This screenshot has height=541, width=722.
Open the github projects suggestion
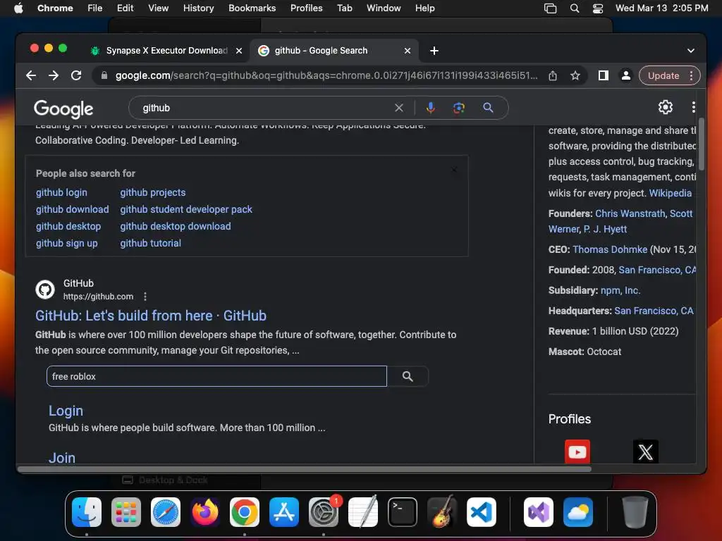tap(153, 192)
